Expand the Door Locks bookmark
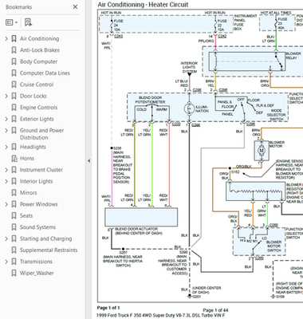The image size is (303, 319). tap(6, 96)
